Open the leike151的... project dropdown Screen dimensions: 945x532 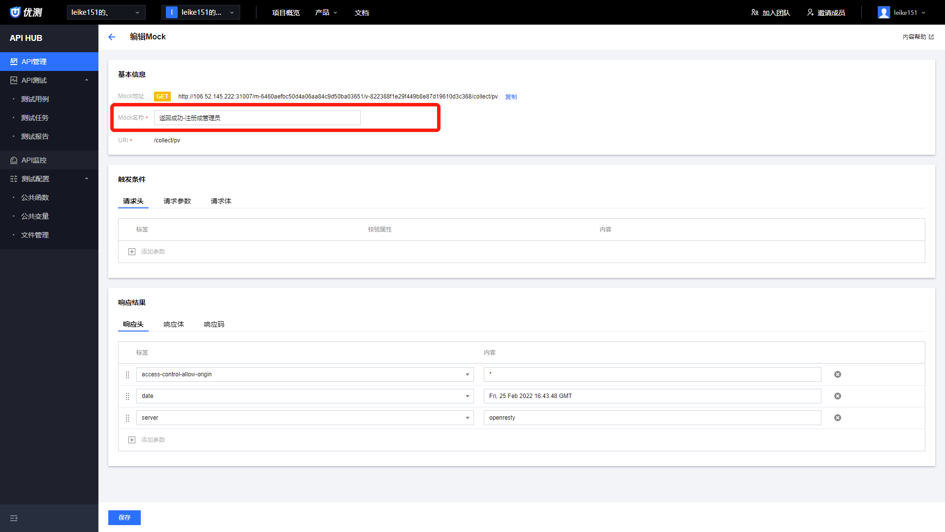(x=201, y=12)
